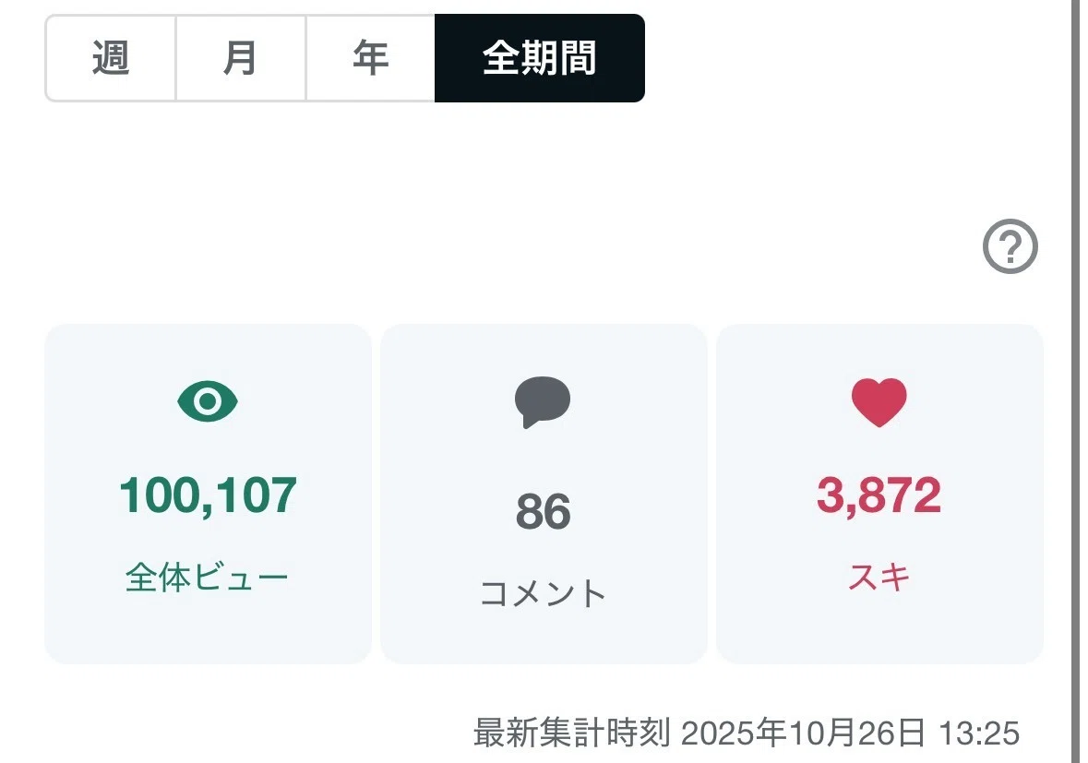
Task: Click the コメント label
Action: pos(544,594)
